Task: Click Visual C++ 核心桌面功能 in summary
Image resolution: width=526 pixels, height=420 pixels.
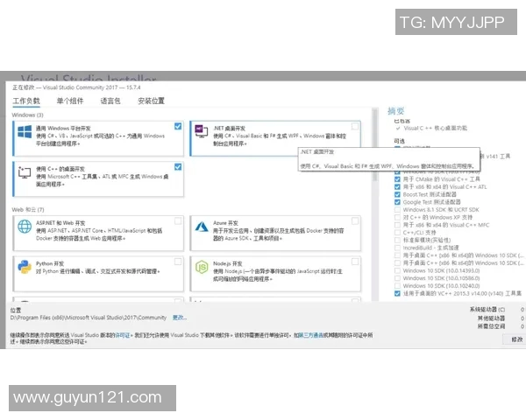Action: pos(435,129)
